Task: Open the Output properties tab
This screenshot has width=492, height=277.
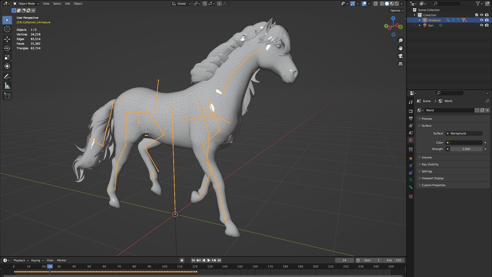Action: (411, 118)
